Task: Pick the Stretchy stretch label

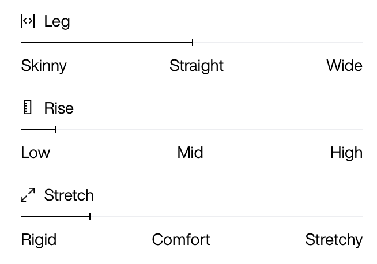Action: pos(334,240)
